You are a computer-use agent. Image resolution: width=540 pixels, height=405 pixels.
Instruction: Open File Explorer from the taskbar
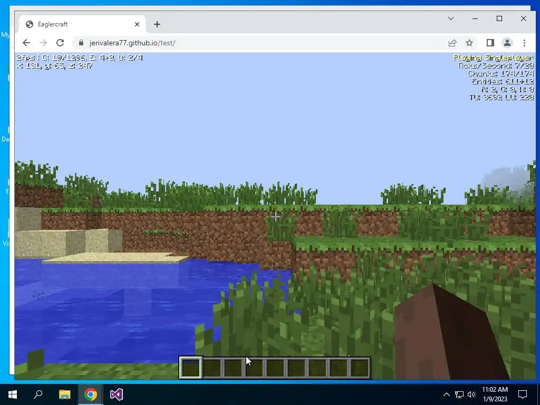tap(64, 394)
